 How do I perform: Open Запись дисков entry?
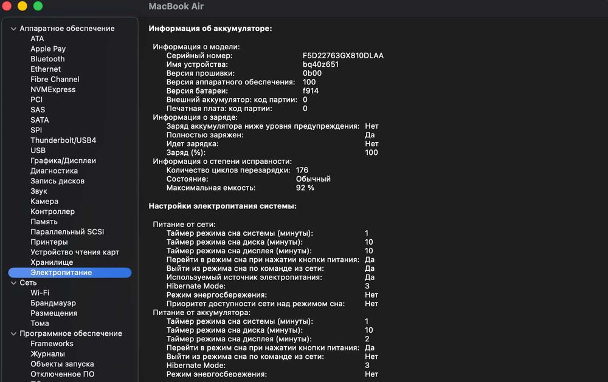point(57,181)
